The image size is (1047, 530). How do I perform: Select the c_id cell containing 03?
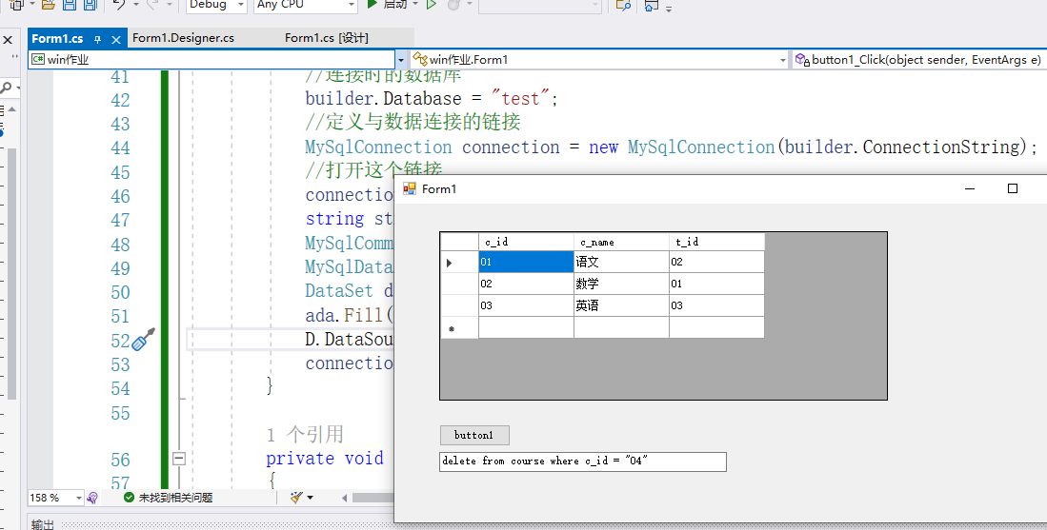[x=526, y=306]
